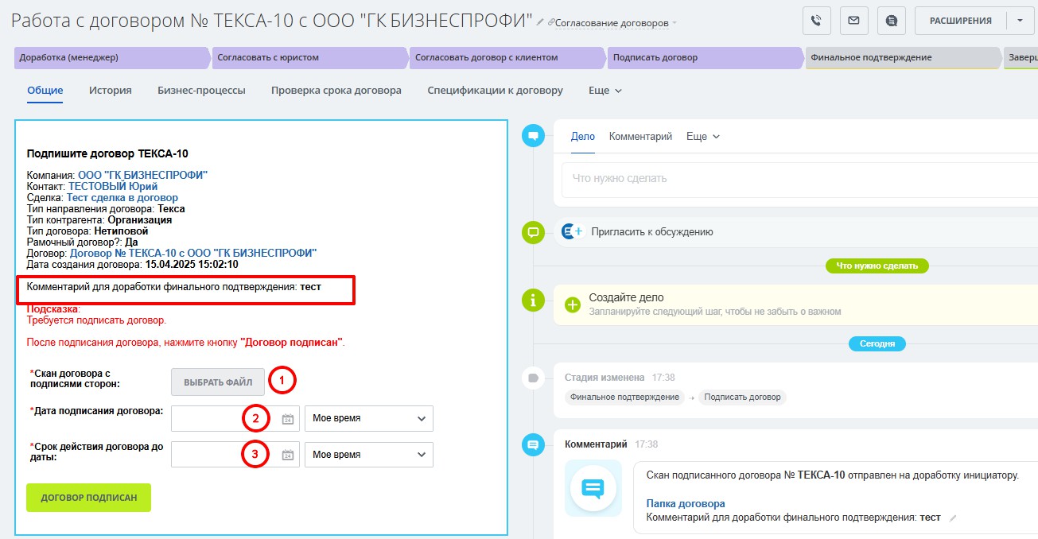This screenshot has height=539, width=1038.
Task: Switch to the Общие tab
Action: (x=45, y=91)
